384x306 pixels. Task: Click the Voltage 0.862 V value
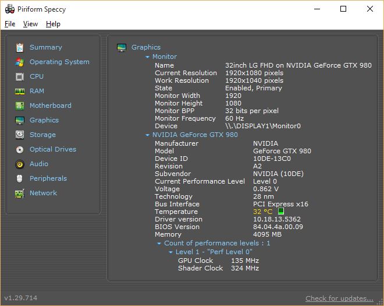click(x=266, y=189)
